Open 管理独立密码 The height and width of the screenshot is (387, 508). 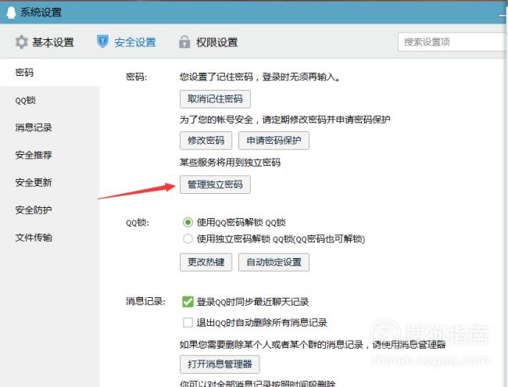(215, 185)
